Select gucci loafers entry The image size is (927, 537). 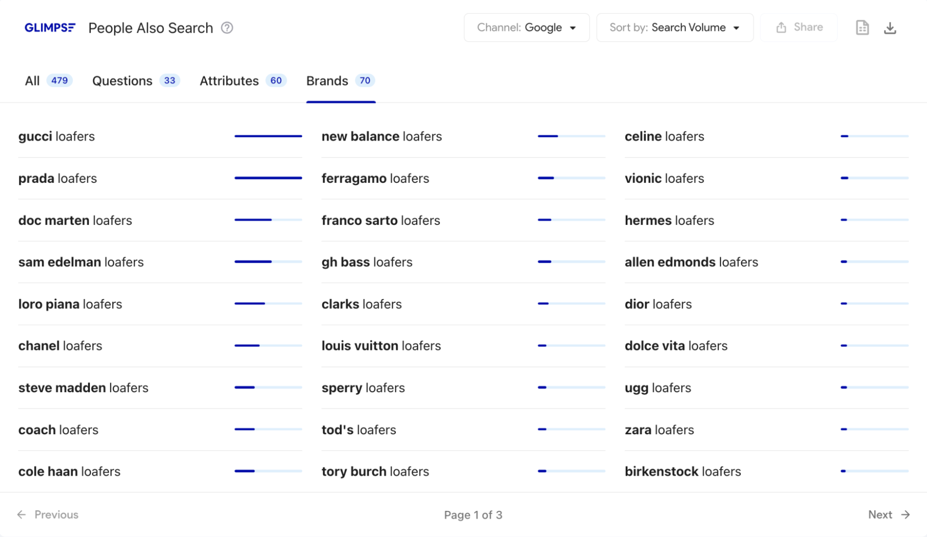160,136
